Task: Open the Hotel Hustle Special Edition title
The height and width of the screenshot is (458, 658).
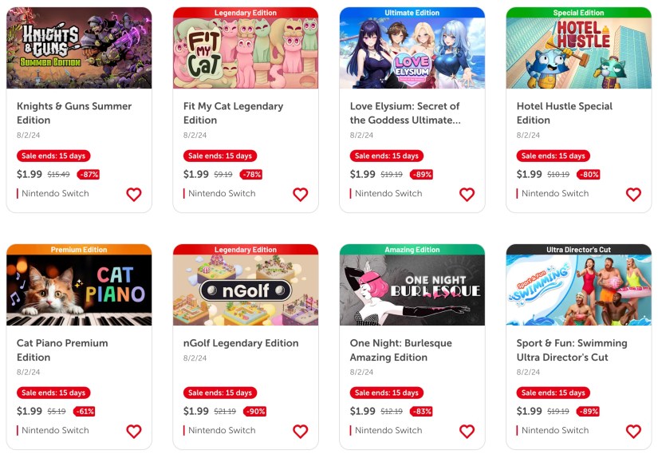Action: (565, 113)
